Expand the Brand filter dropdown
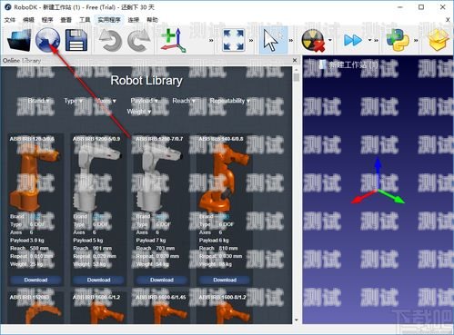This screenshot has width=454, height=335. (38, 101)
